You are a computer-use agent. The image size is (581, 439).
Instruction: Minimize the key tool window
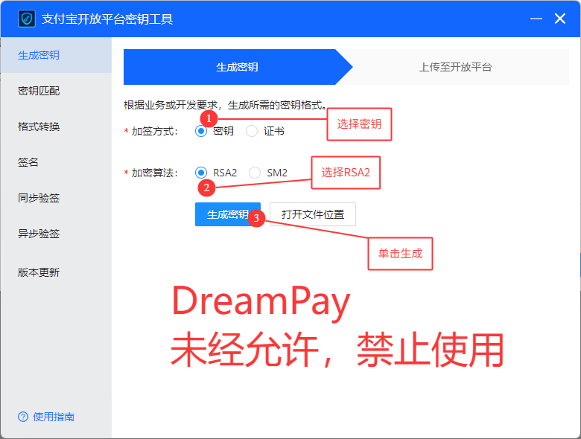(x=536, y=19)
